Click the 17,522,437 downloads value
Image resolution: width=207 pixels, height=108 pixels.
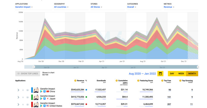[101, 90]
